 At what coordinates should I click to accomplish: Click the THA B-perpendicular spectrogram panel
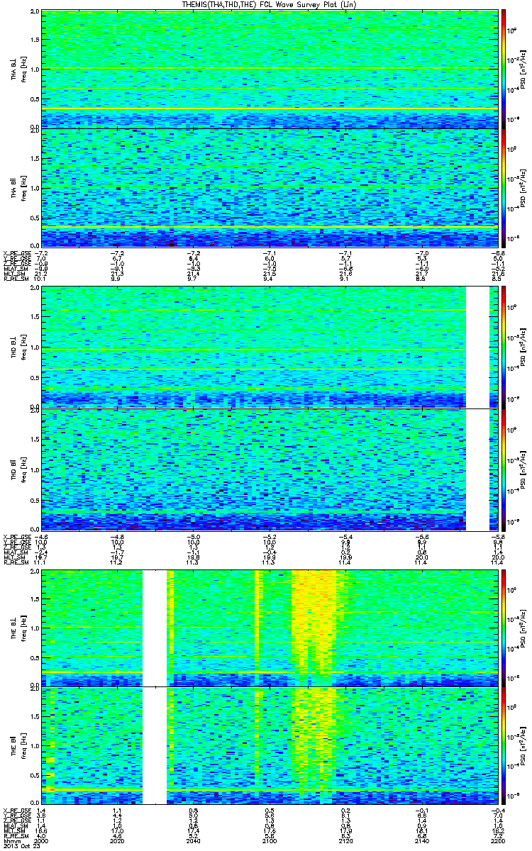click(270, 69)
